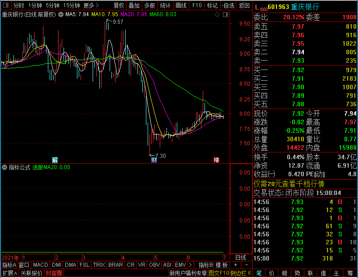Select the 值 value tab

(323, 273)
